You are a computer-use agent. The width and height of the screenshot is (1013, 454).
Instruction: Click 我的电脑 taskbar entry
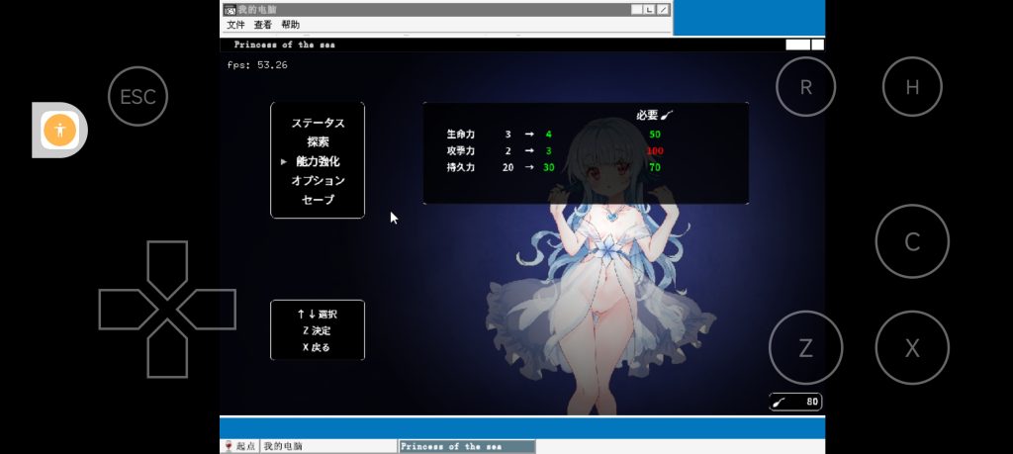(328, 446)
